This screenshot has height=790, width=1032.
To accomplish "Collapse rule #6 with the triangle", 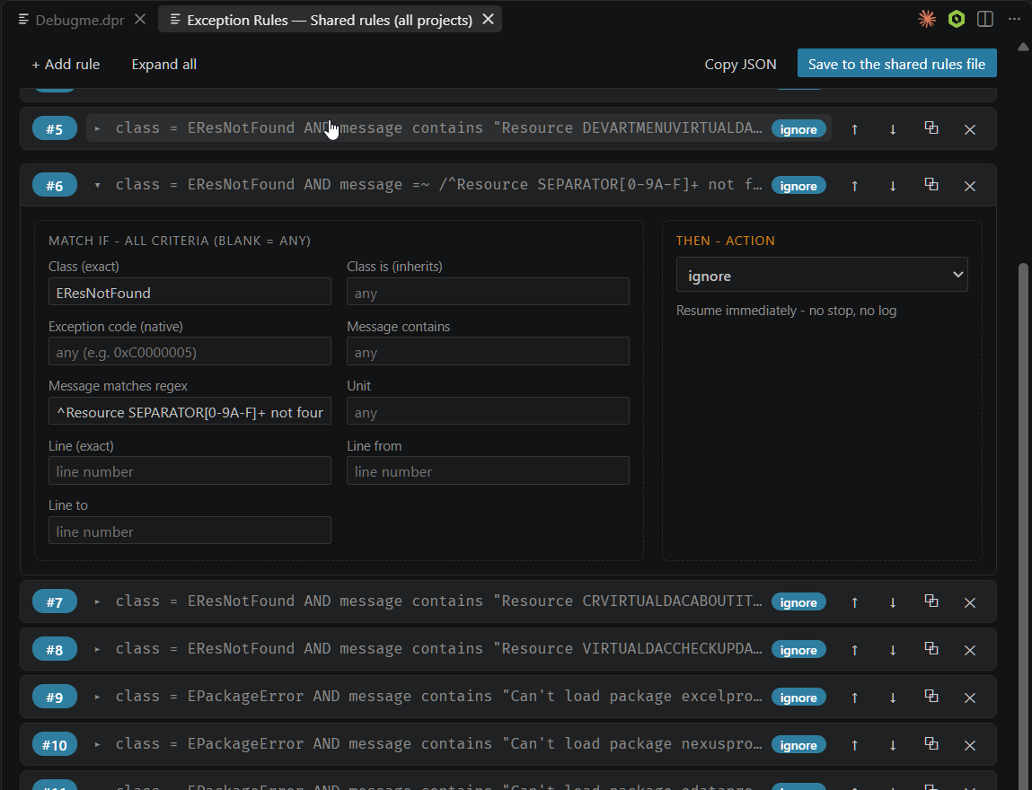I will (97, 186).
